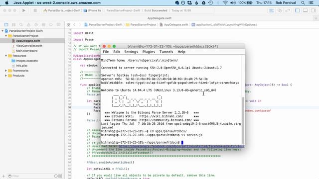Click AppDelegate.swift in the jump bar
319x179 pixels.
[174, 24]
